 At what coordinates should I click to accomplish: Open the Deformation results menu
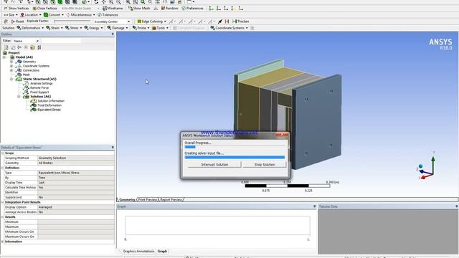point(30,28)
